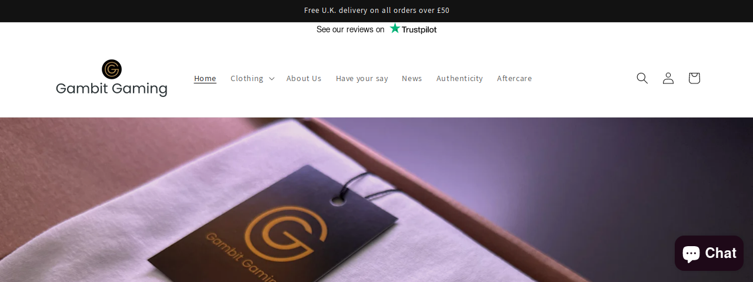Screen dimensions: 753x282
Task: Open the About Us page
Action: (x=304, y=78)
